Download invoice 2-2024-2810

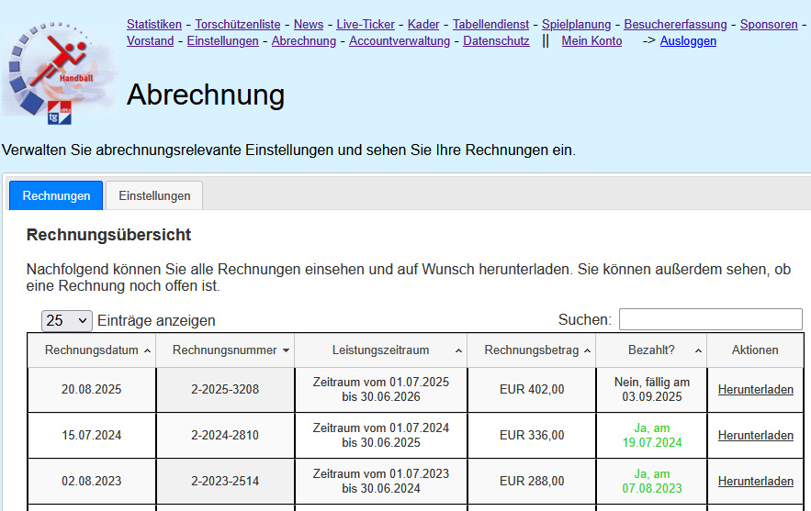[x=755, y=436]
